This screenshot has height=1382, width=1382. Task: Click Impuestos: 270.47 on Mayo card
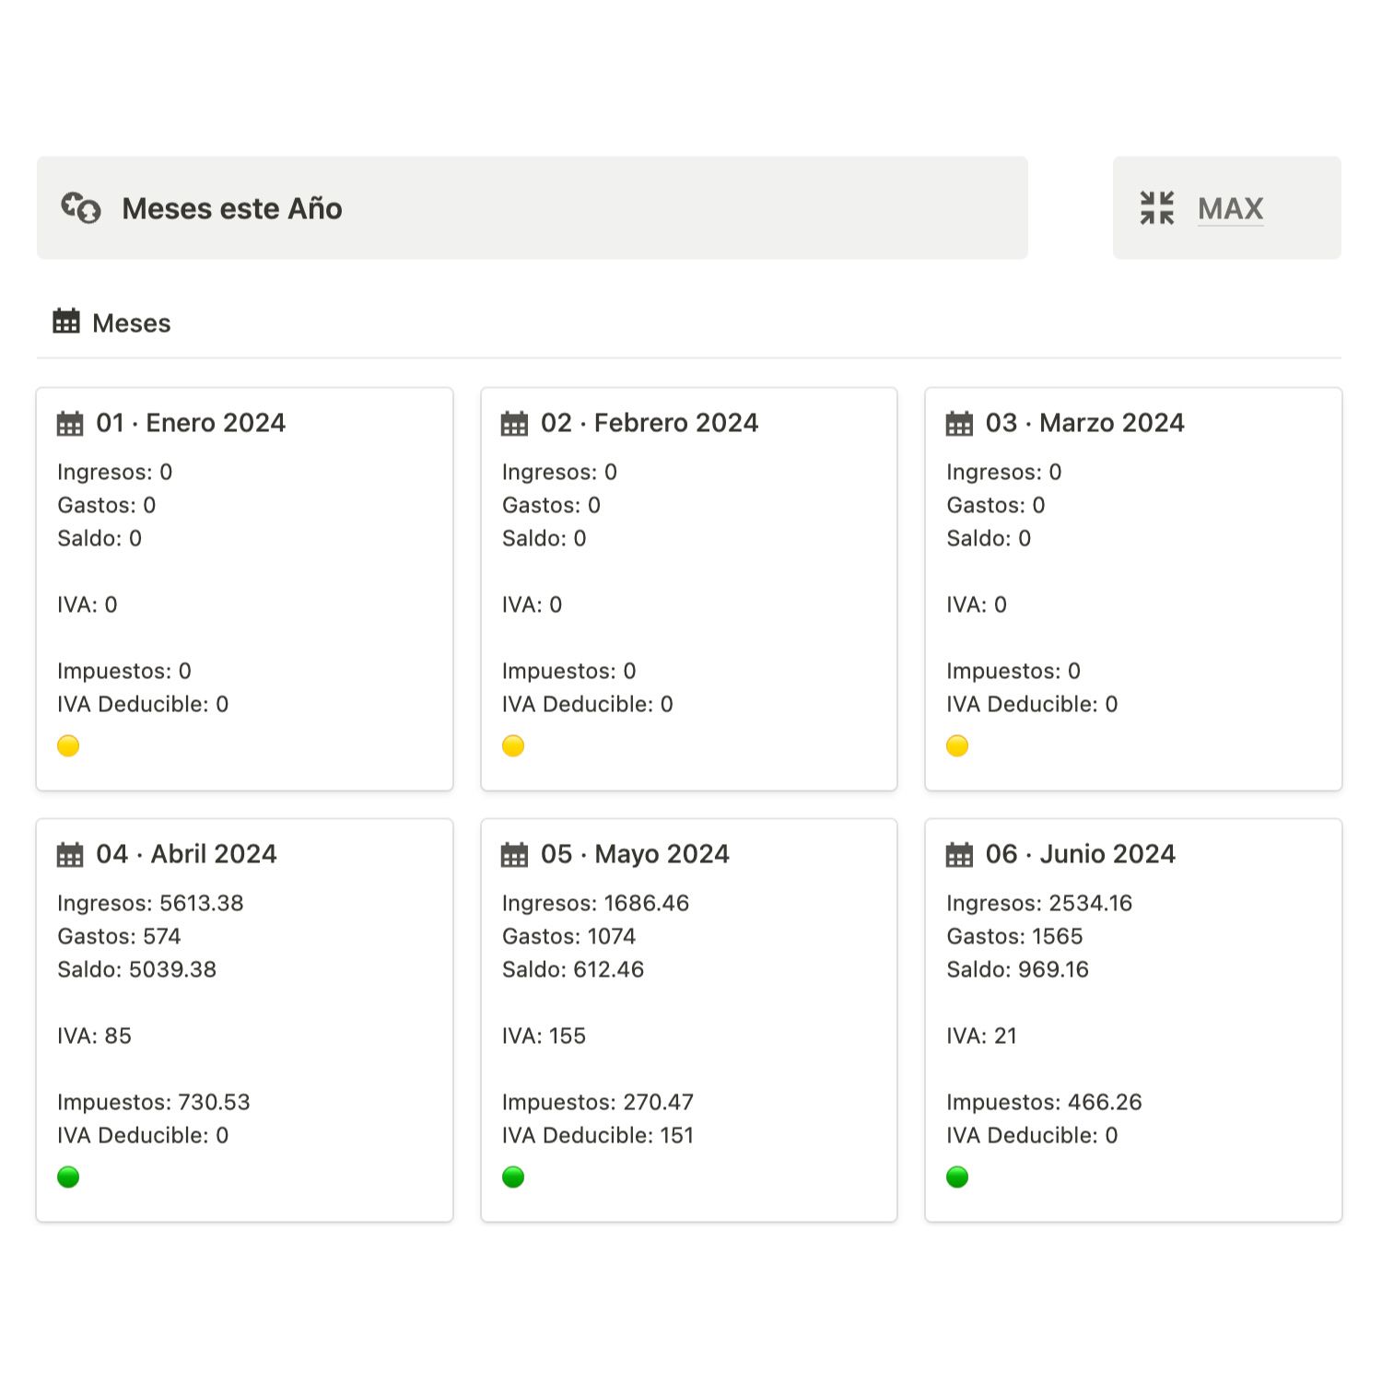pos(598,1102)
